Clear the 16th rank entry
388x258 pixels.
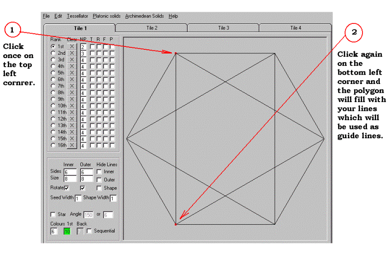click(x=72, y=145)
